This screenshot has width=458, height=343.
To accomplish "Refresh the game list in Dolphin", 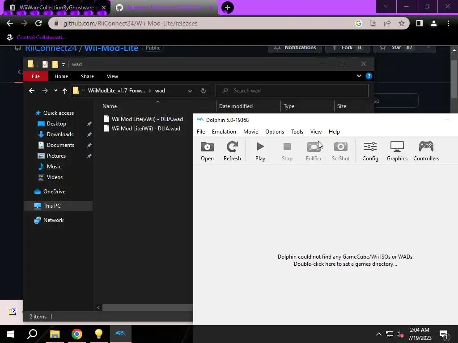I will click(232, 151).
